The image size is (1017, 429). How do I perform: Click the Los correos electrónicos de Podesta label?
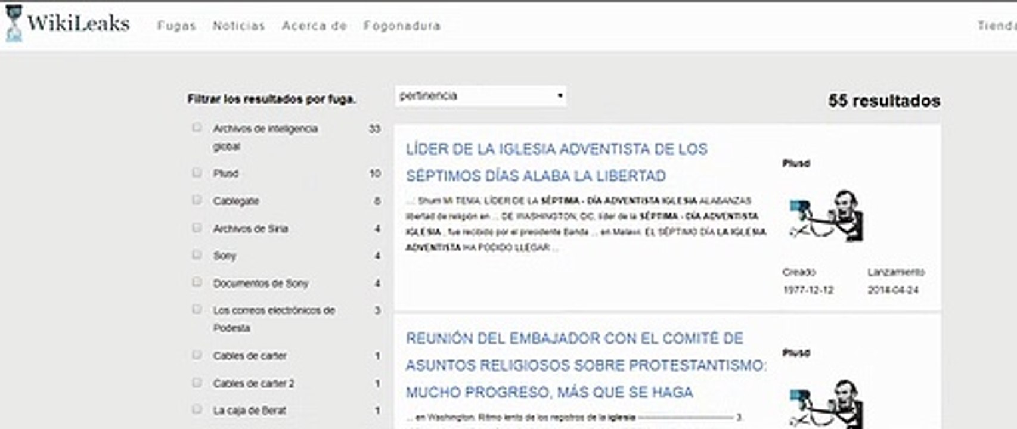click(x=274, y=319)
